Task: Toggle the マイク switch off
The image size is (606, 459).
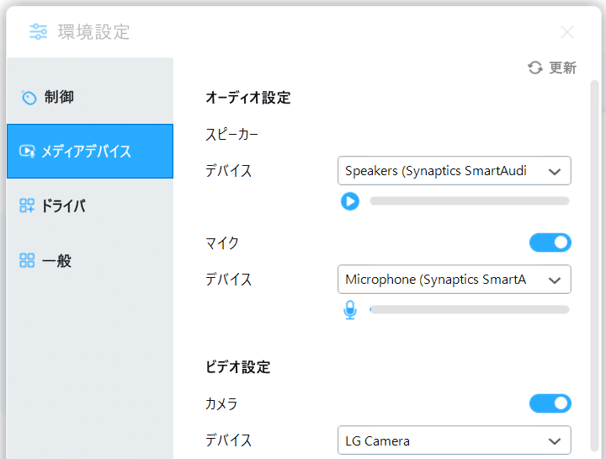Action: (550, 243)
